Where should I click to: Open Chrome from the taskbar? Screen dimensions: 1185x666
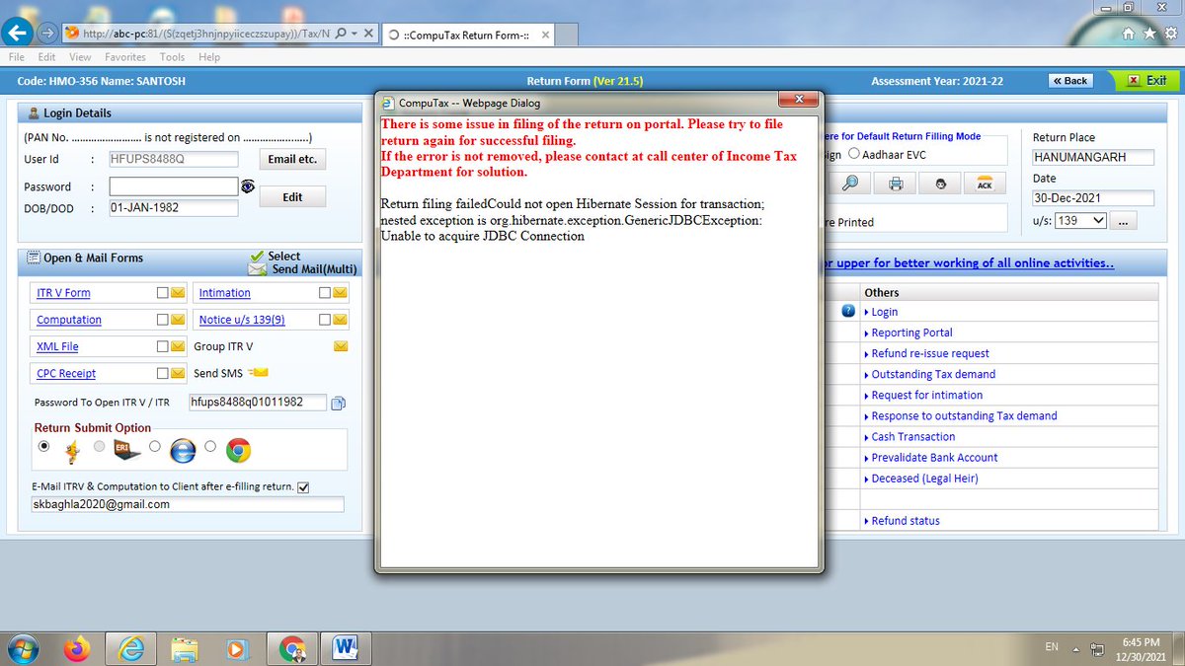[292, 648]
